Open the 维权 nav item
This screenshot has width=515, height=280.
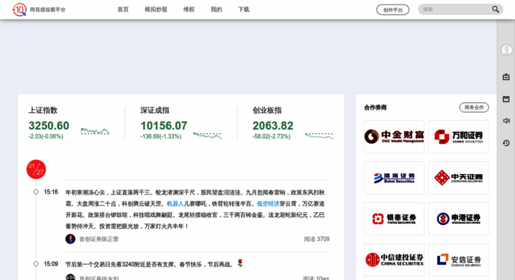[189, 9]
